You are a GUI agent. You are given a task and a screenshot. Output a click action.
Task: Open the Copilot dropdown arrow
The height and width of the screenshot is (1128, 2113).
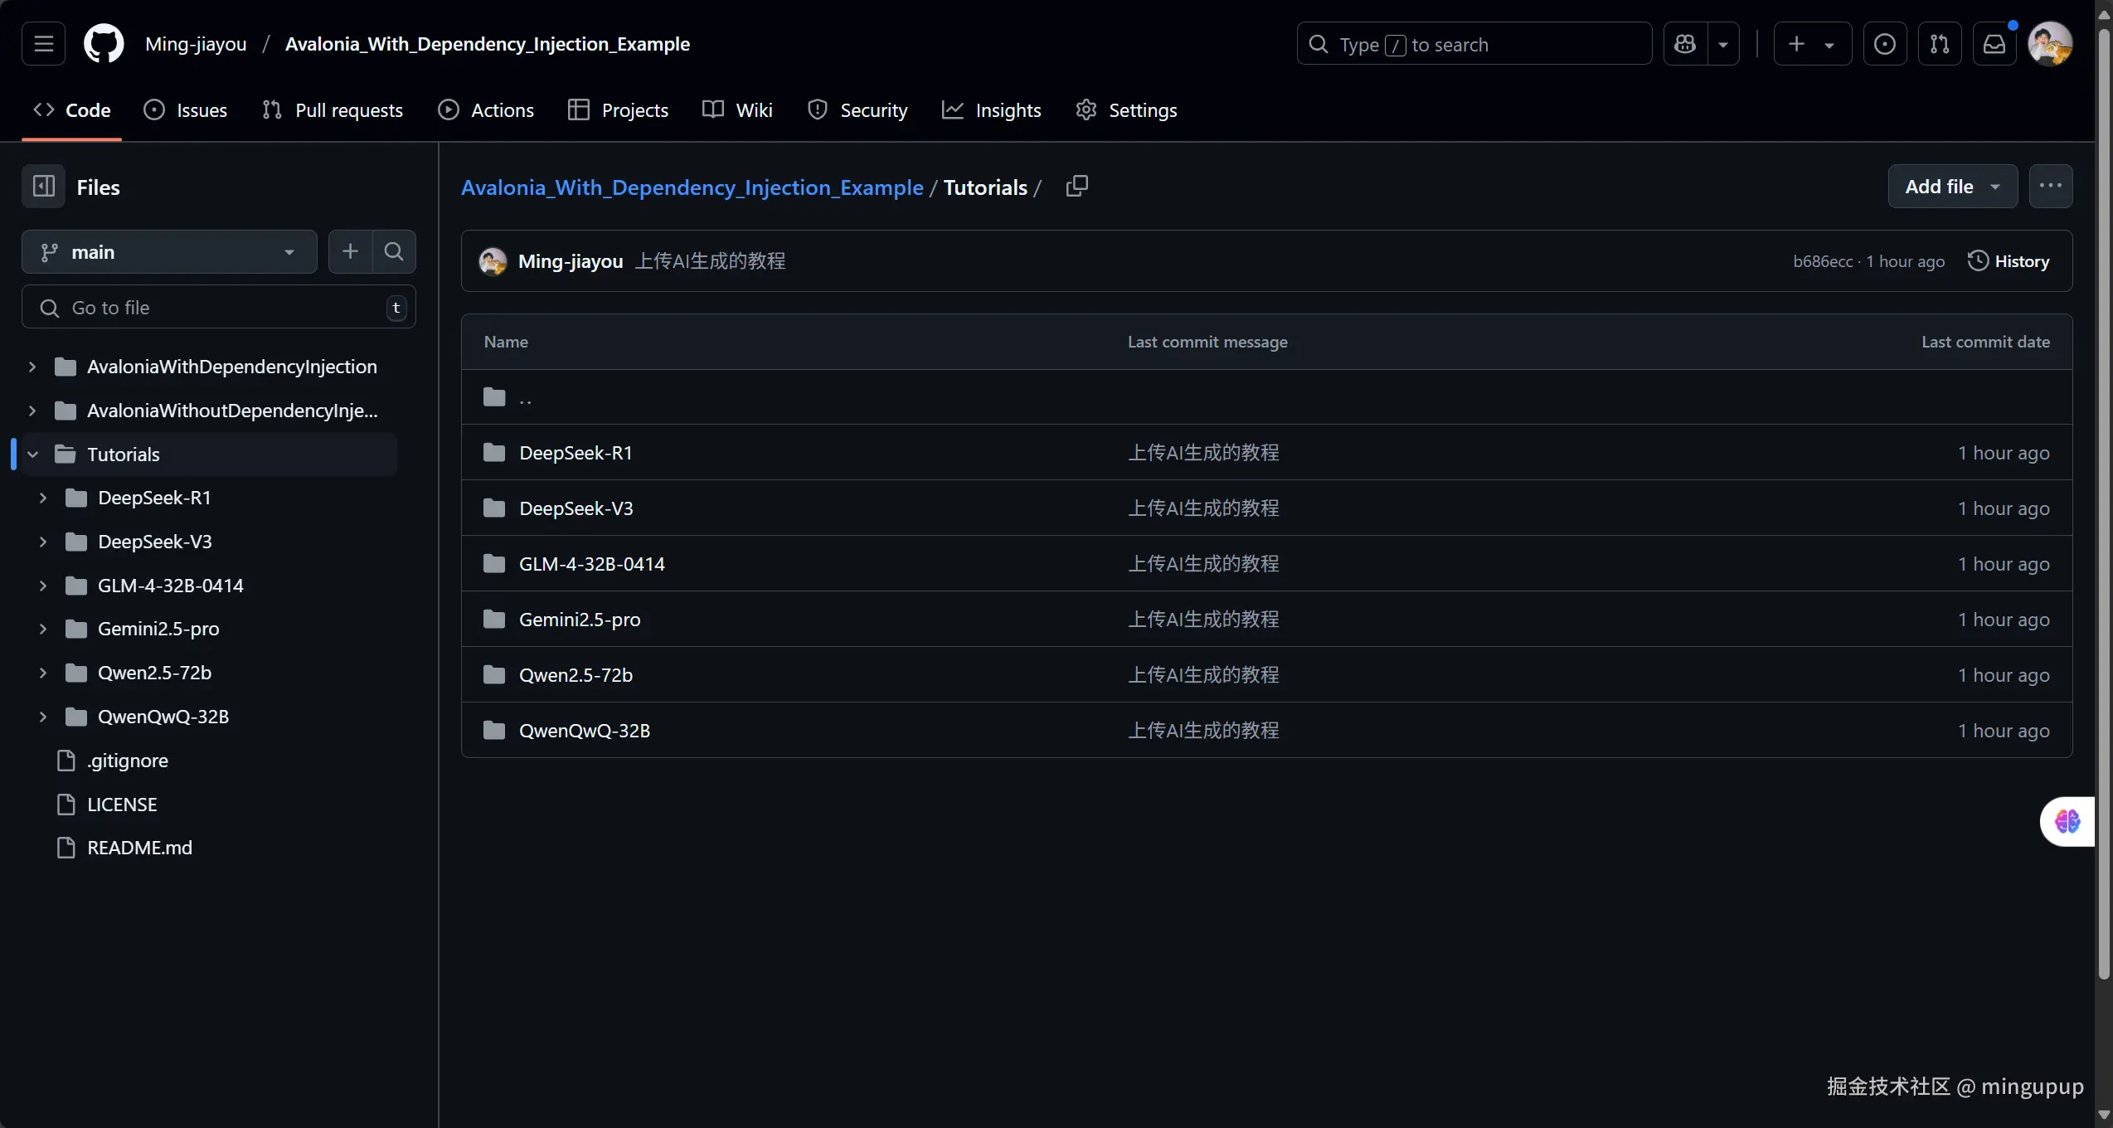click(x=1723, y=44)
